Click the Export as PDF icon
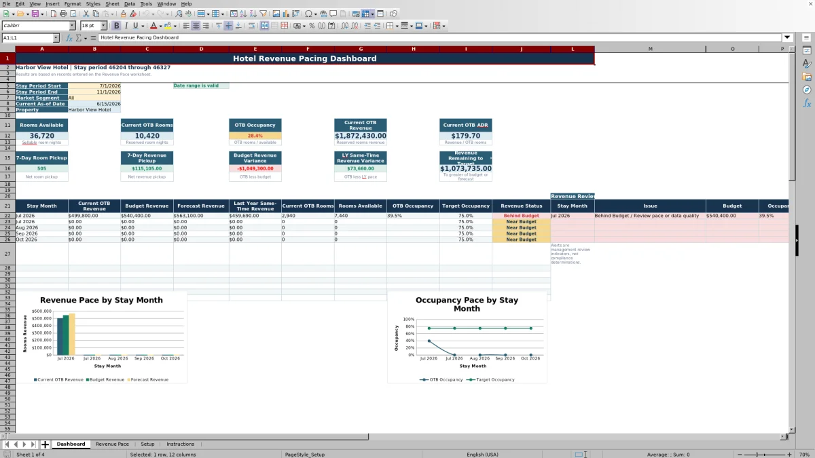This screenshot has width=815, height=458. point(54,14)
